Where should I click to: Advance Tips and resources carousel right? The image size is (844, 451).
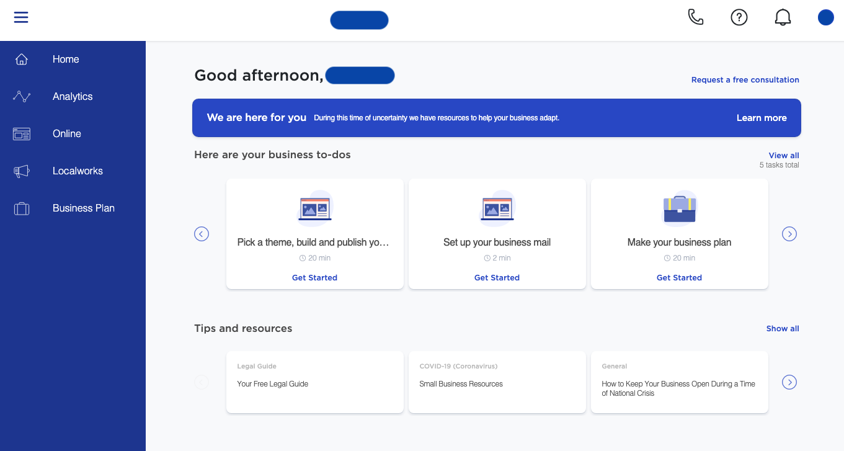tap(789, 382)
